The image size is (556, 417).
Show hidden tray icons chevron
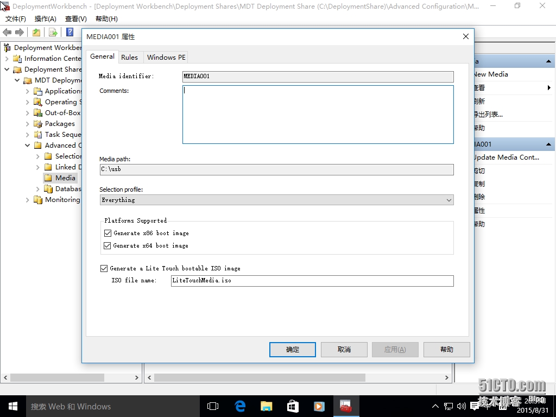435,406
